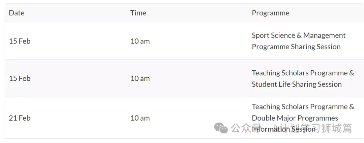Click Programme Sharing Session line

[x=296, y=47]
